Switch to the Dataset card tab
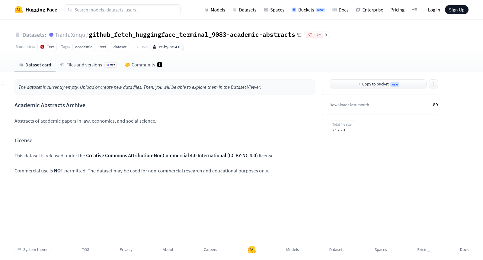483x260 pixels. click(x=35, y=65)
